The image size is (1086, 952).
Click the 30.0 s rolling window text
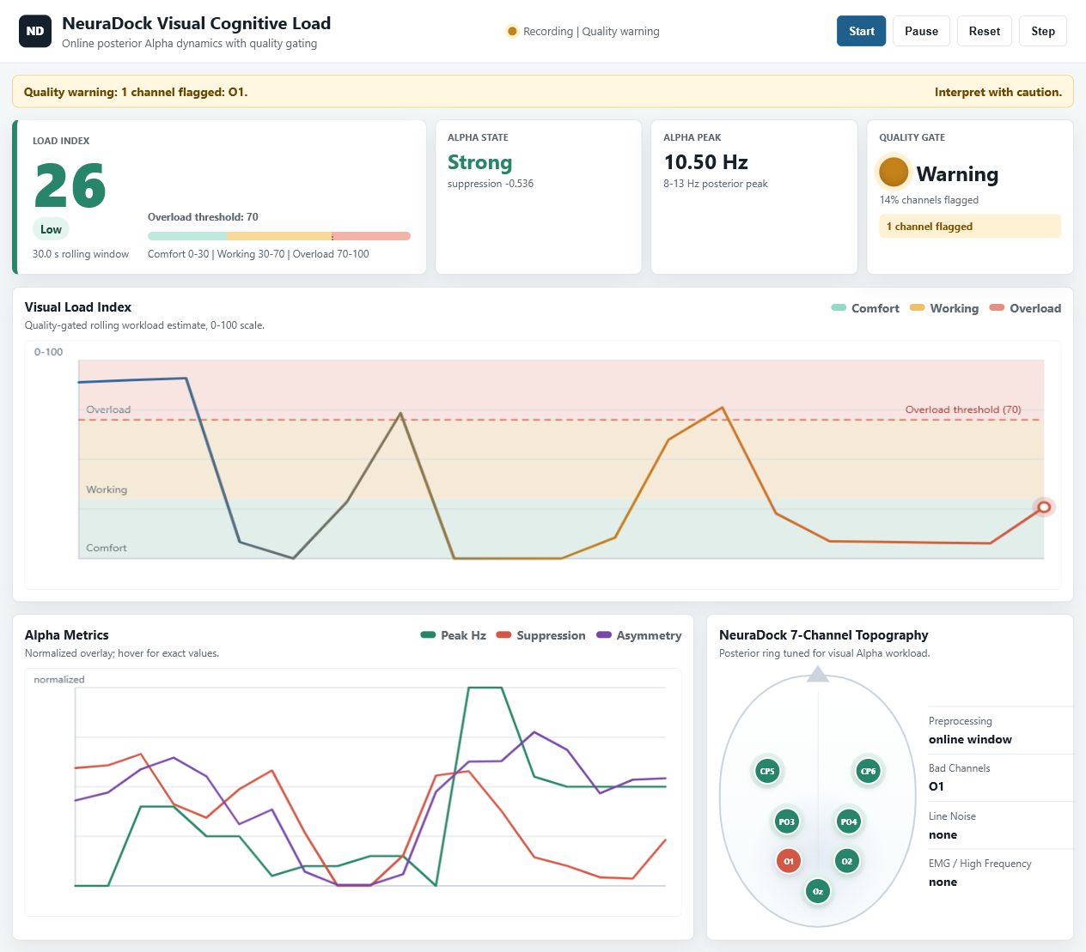click(x=81, y=254)
